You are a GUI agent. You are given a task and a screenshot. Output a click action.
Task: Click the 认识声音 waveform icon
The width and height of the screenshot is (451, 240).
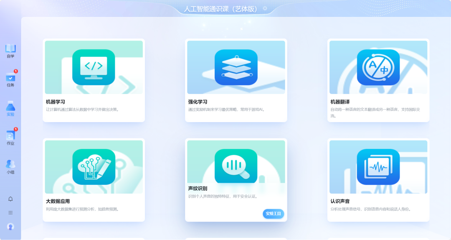378,167
